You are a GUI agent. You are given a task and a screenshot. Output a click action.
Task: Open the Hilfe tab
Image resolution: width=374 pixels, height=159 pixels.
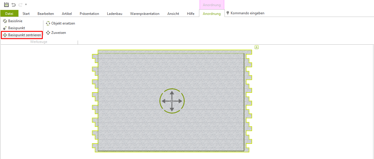tap(191, 14)
